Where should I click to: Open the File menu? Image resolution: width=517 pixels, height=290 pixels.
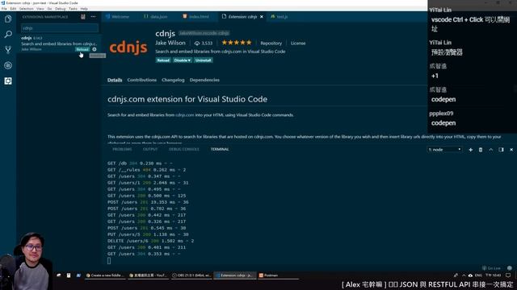[4, 9]
